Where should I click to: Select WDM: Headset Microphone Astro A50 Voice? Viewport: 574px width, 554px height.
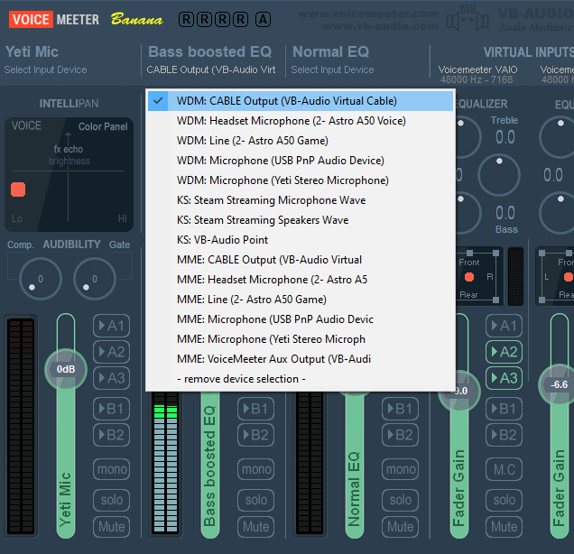301,121
